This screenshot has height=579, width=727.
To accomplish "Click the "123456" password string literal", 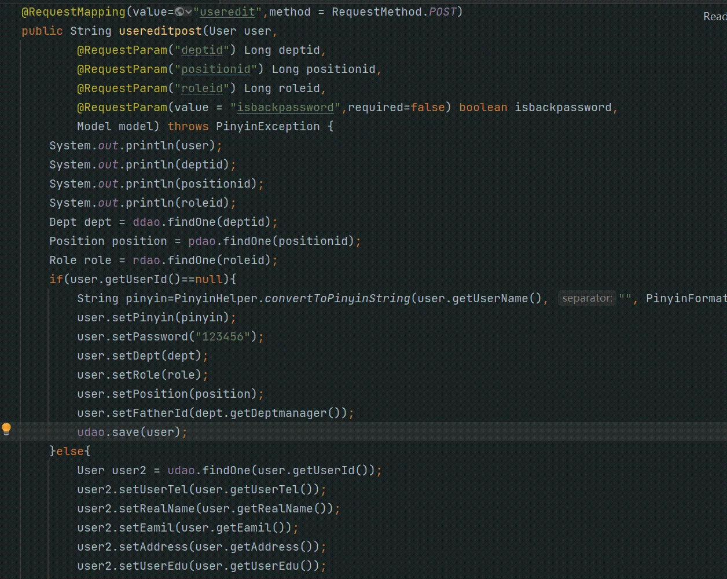I will [223, 337].
